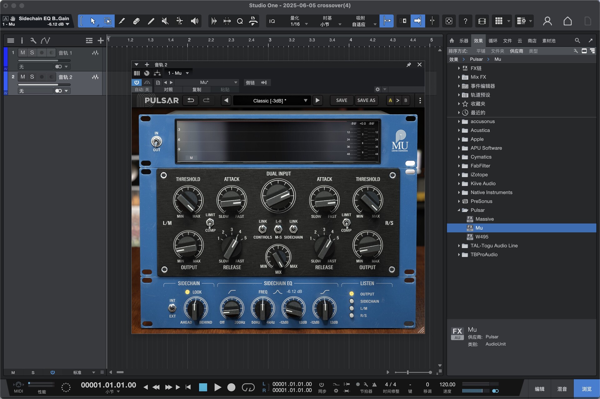600x399 pixels.
Task: Flip the IN/OUT bypass switch
Action: coord(156,142)
